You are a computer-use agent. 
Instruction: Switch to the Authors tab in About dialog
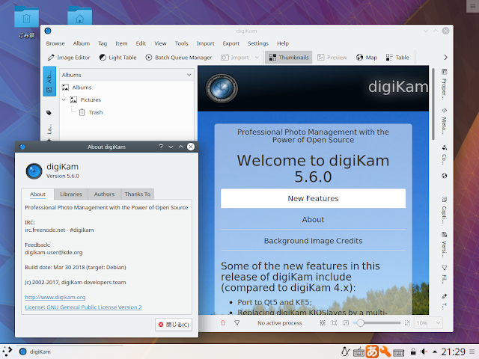[x=104, y=194]
